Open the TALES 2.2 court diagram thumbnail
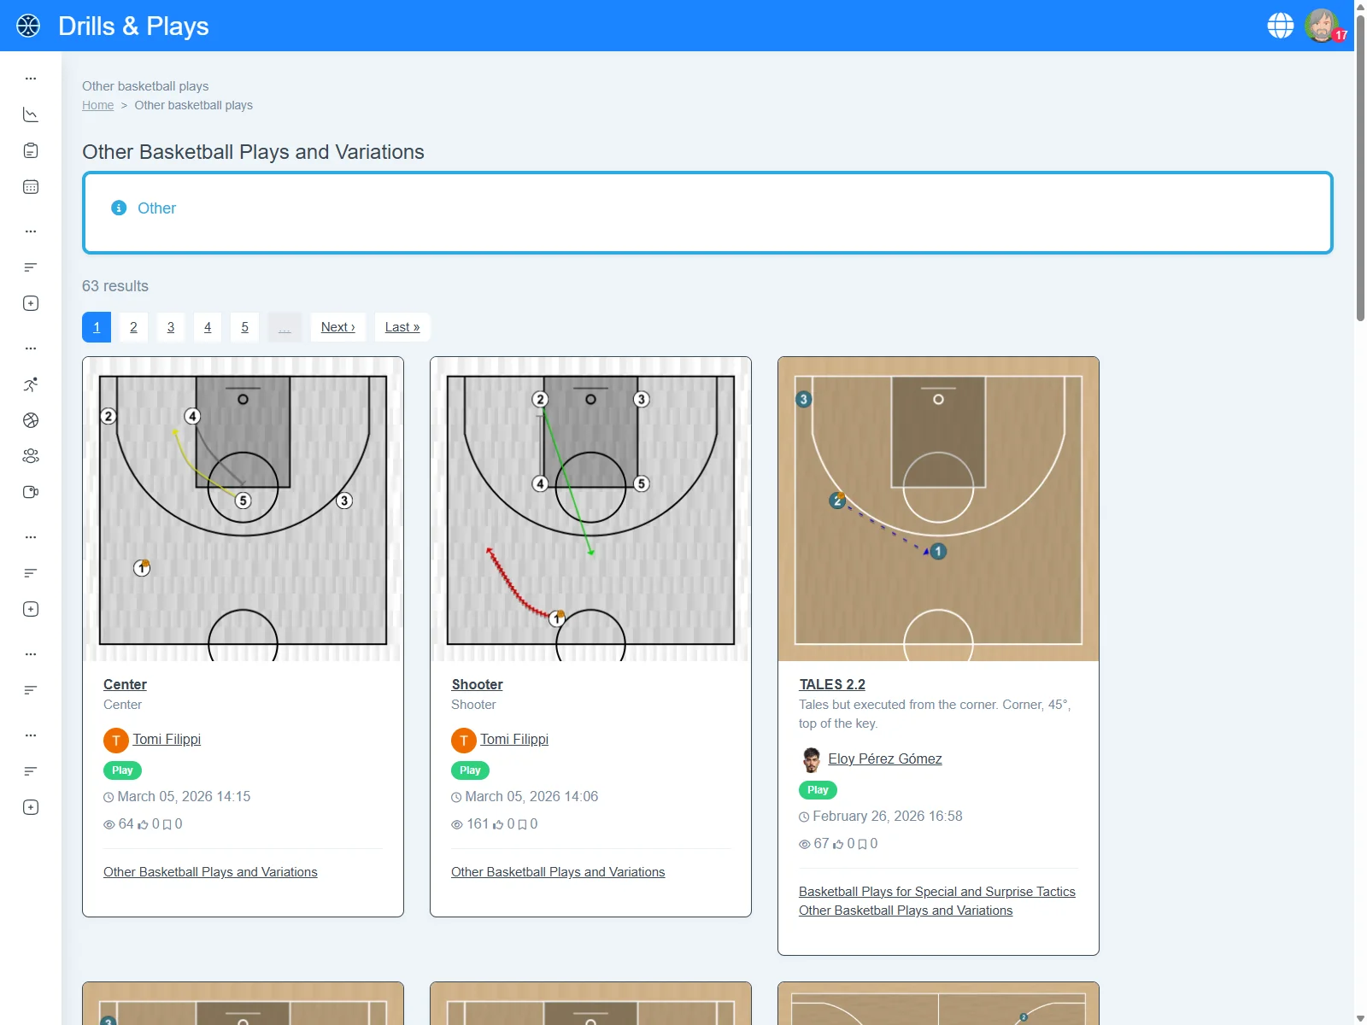The height and width of the screenshot is (1025, 1367). coord(938,509)
